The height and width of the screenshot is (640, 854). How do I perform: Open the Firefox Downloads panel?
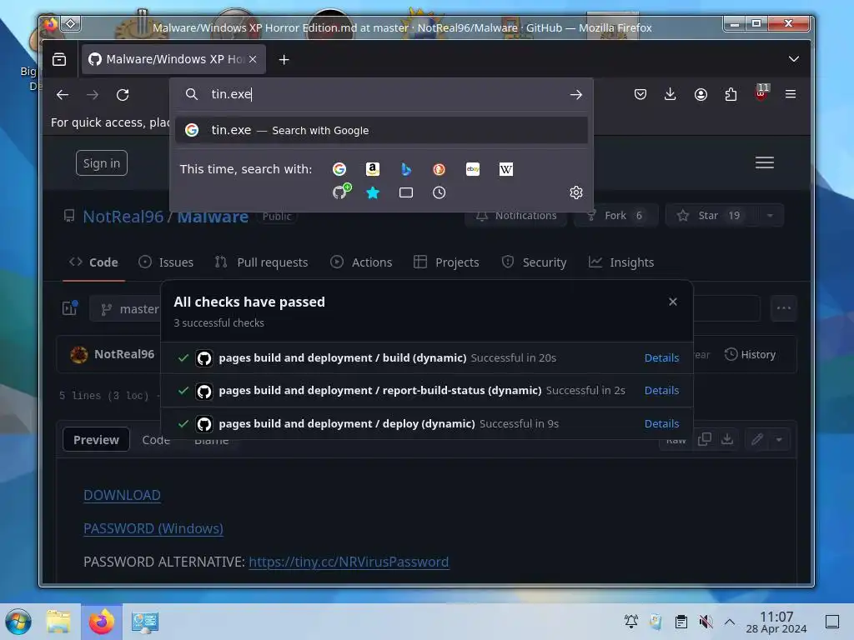tap(670, 95)
